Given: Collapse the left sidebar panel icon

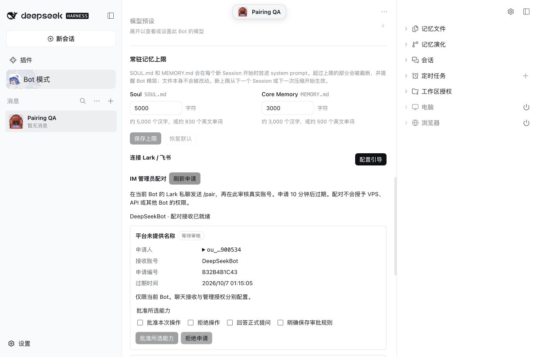Looking at the screenshot, I should point(111,16).
